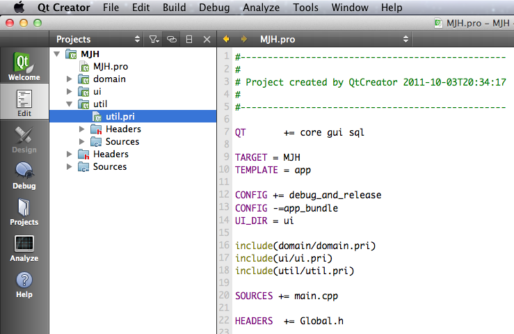Go back with yellow left arrow
This screenshot has height=334, width=514.
coord(226,39)
